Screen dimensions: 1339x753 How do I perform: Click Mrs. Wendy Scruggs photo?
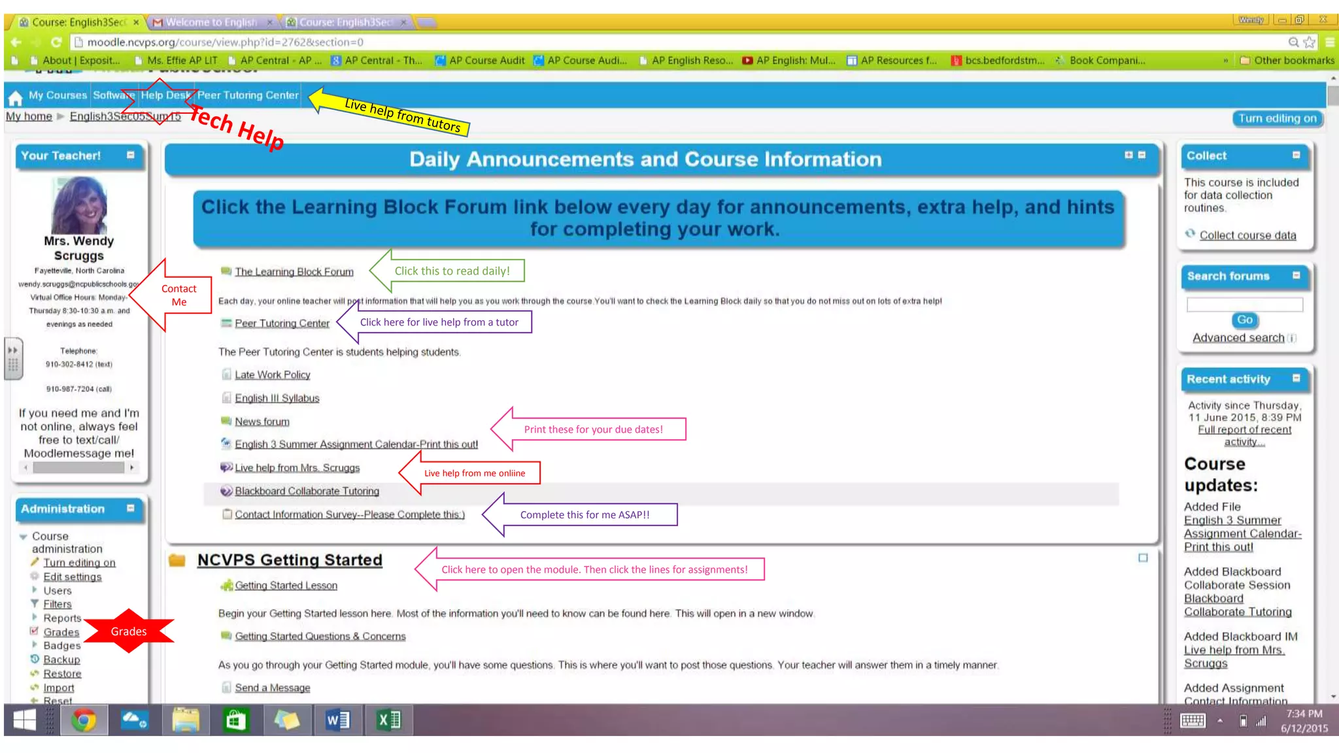point(79,206)
